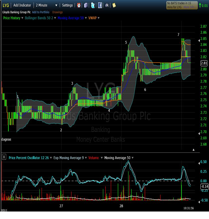Open the yellow sticky note icon
Viewport: 209px width, 219px height.
coord(114,5)
